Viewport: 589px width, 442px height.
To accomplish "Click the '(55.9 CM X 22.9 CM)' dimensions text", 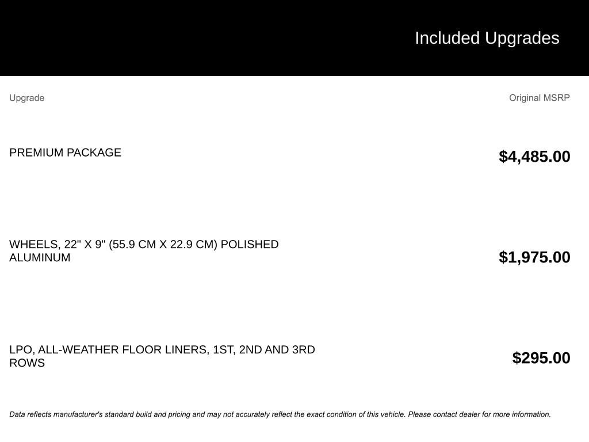I will 163,244.
